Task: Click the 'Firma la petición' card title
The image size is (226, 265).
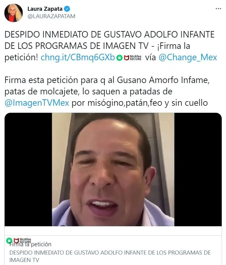Action: coord(30,244)
